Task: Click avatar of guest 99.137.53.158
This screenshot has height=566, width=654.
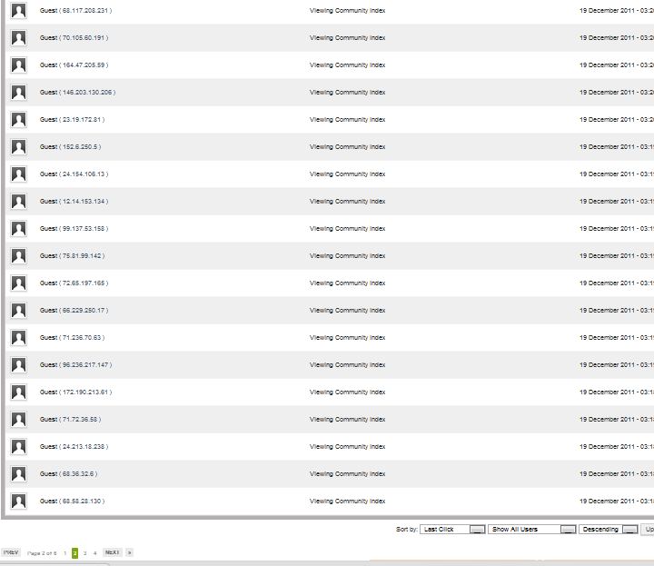Action: tap(18, 229)
